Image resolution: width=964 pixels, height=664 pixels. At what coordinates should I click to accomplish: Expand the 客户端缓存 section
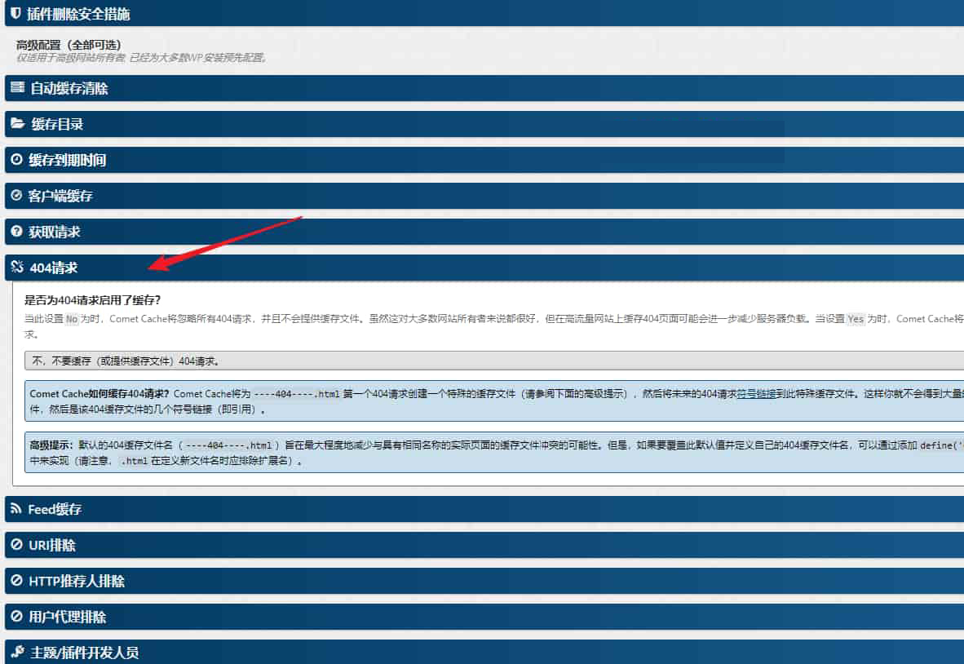pyautogui.click(x=484, y=196)
